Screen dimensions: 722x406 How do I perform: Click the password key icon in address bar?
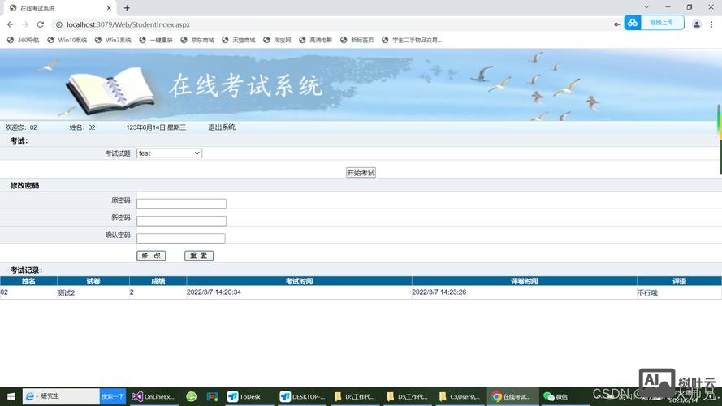pos(617,24)
